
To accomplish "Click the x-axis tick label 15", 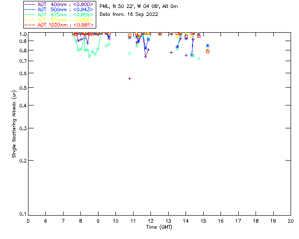I will [x=203, y=221].
